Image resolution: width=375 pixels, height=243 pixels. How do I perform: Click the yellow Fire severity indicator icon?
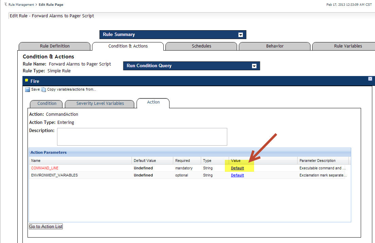(26, 81)
